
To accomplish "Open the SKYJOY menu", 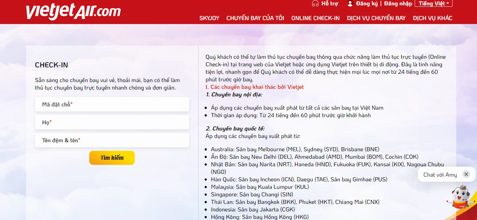I will 209,18.
